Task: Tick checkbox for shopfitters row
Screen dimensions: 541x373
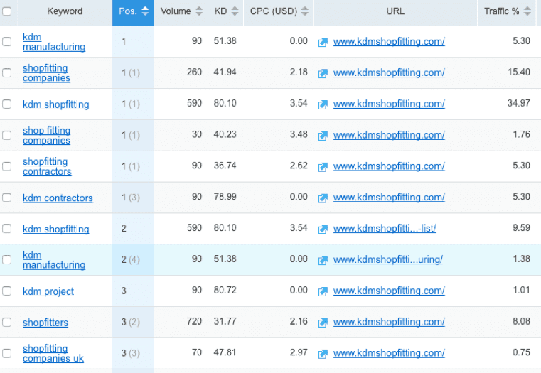Action: coord(6,322)
